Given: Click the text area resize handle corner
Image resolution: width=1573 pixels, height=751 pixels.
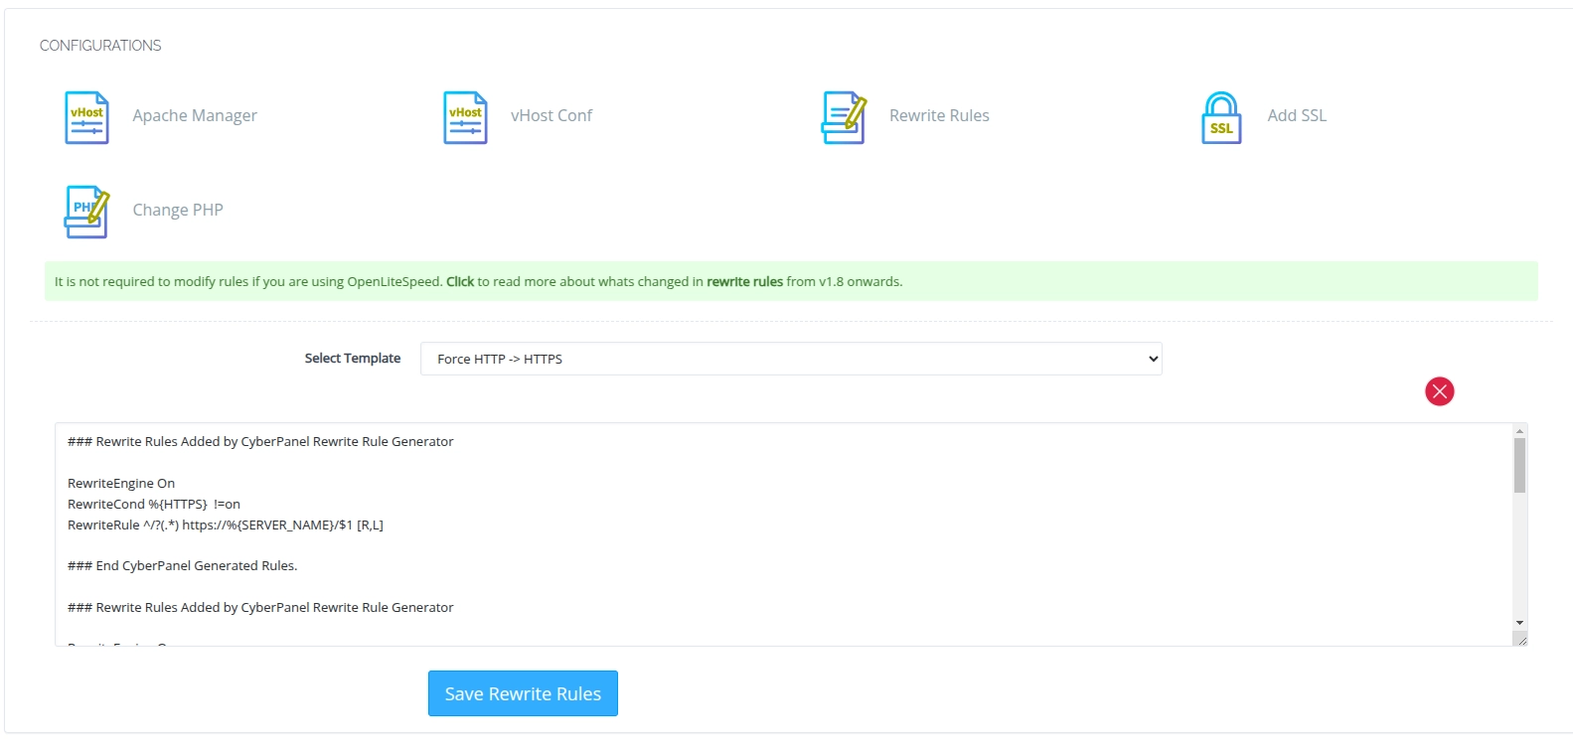Looking at the screenshot, I should click(1520, 640).
